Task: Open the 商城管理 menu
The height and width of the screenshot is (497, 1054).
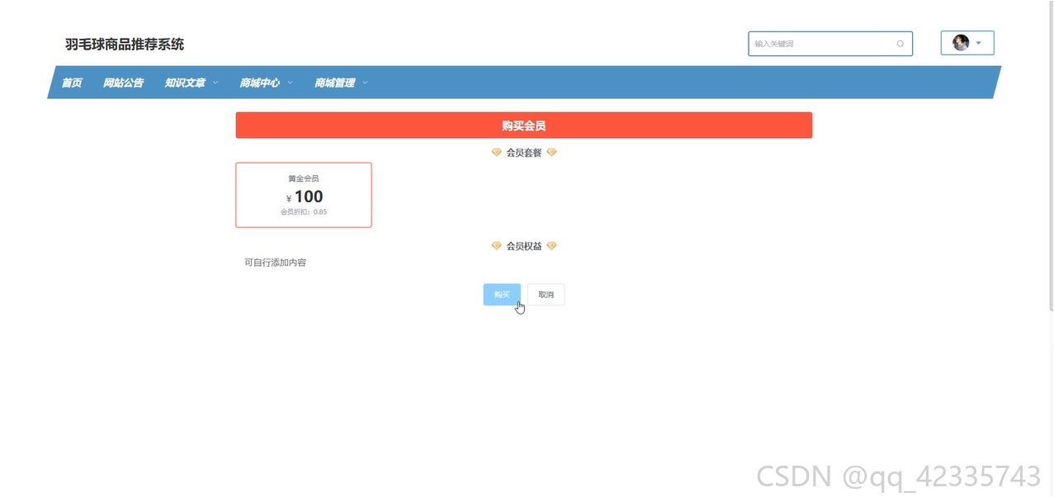Action: click(334, 83)
